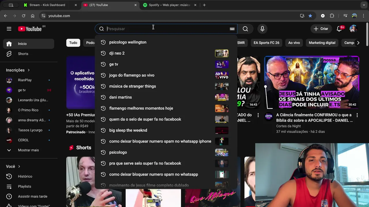Choose suggestion psicologo wellington
This screenshot has width=369, height=207.
pos(166,42)
